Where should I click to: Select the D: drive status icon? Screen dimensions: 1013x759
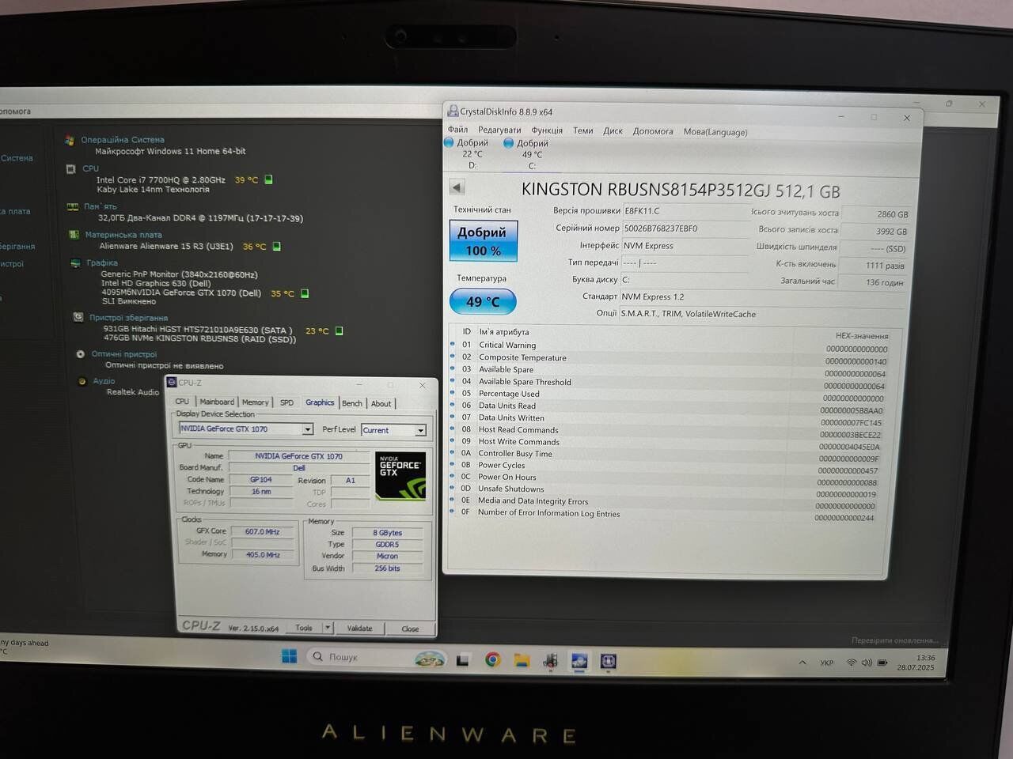(x=449, y=143)
